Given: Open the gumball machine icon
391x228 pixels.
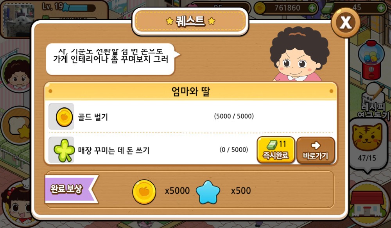Looking at the screenshot, I should point(371,60).
